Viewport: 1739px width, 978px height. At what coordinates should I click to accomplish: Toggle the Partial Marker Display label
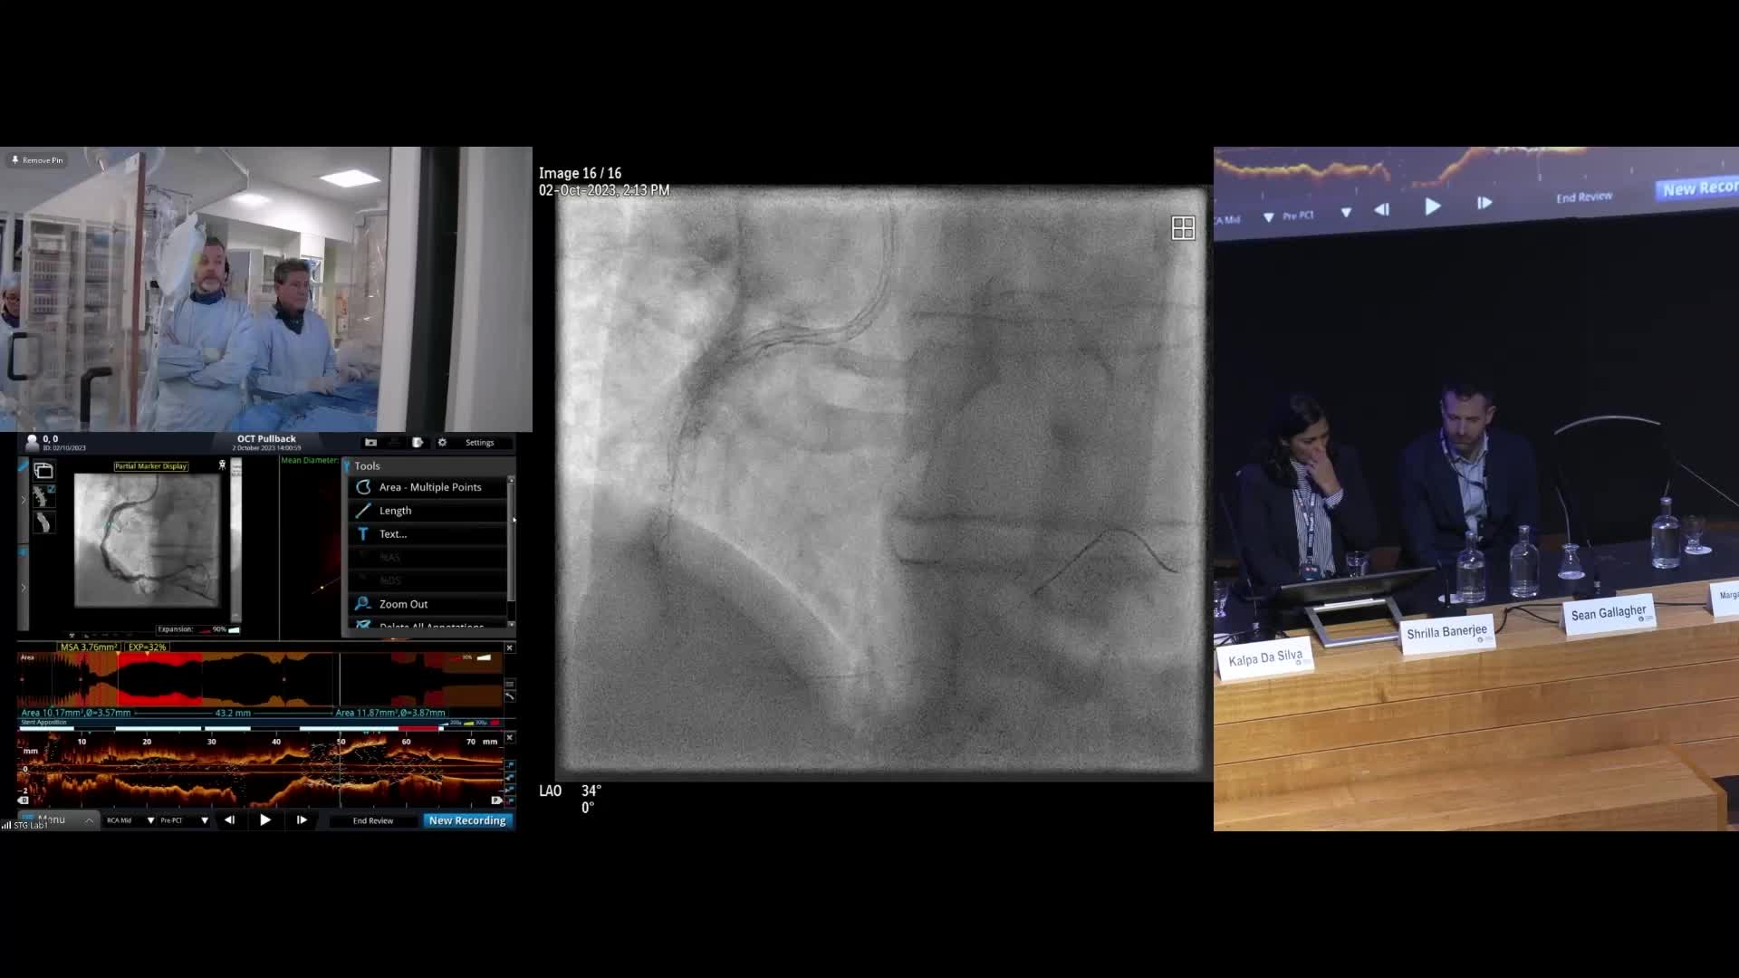pyautogui.click(x=150, y=466)
